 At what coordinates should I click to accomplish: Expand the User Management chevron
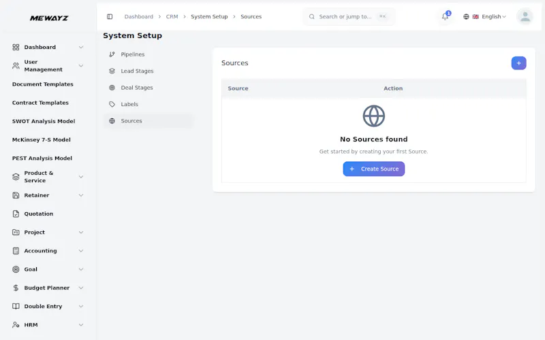pos(81,65)
